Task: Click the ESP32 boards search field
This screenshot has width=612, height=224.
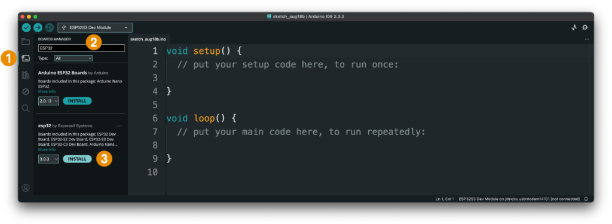Action: pyautogui.click(x=81, y=48)
